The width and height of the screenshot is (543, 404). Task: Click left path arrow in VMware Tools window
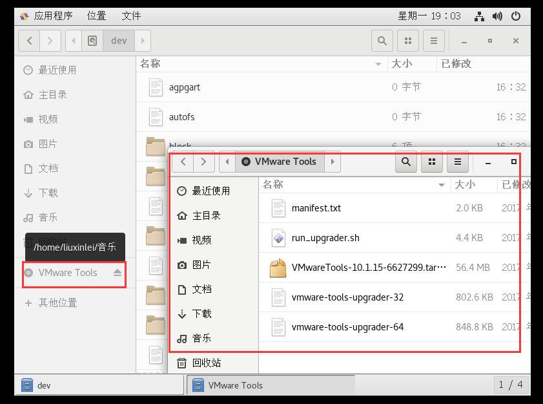227,162
